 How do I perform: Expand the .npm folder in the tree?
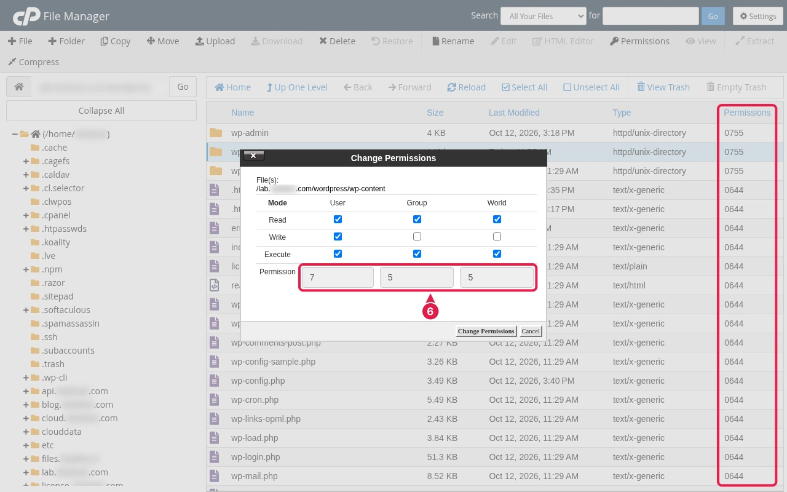click(x=26, y=269)
